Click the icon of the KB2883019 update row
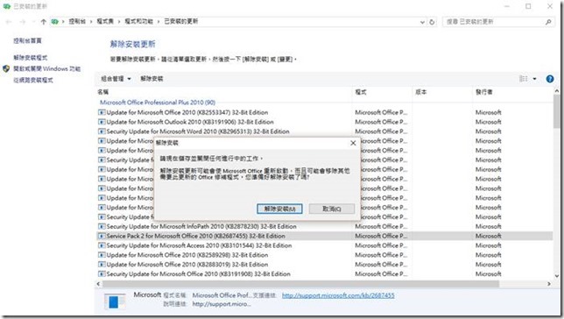564x319 pixels. pos(102,265)
